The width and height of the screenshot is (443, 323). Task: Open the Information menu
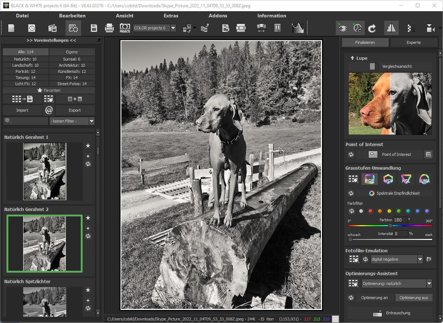pos(272,16)
